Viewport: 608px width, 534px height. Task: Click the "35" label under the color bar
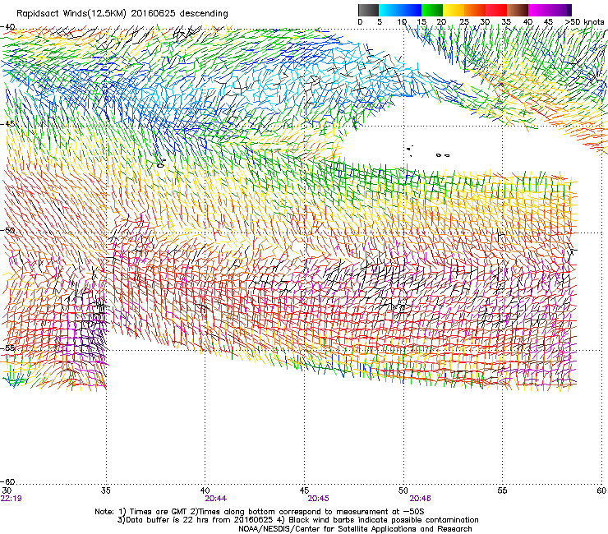506,22
